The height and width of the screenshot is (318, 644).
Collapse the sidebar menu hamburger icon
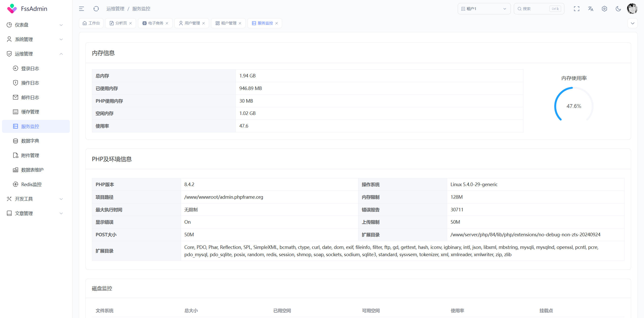click(x=81, y=9)
